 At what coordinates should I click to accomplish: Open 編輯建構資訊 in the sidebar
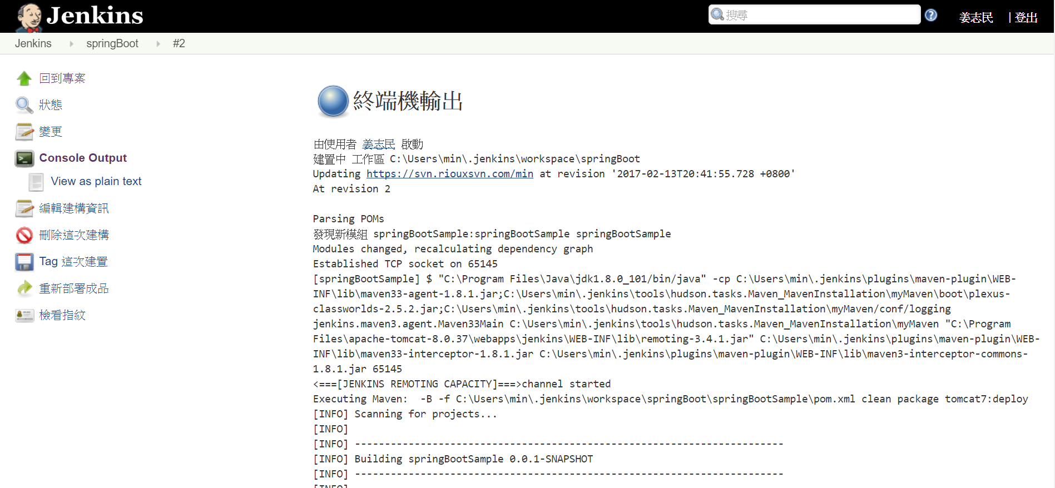[74, 208]
